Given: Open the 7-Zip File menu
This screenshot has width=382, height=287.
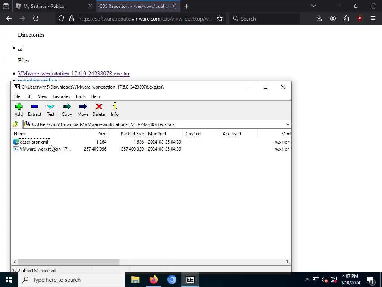Looking at the screenshot, I should pyautogui.click(x=17, y=96).
